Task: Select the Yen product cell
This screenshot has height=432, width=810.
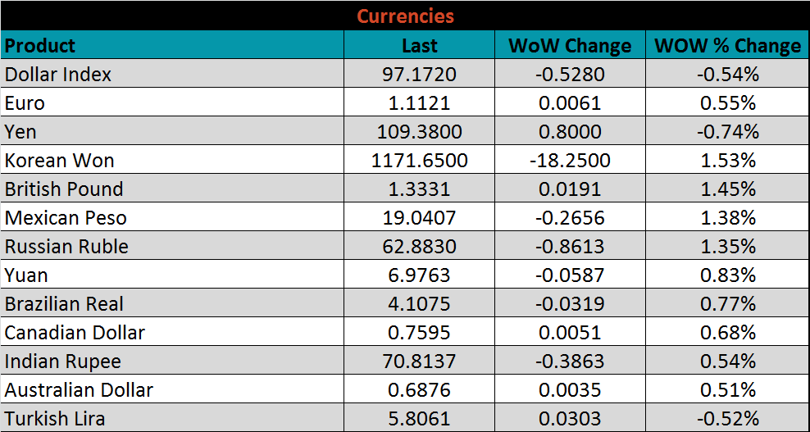Action: click(x=21, y=132)
